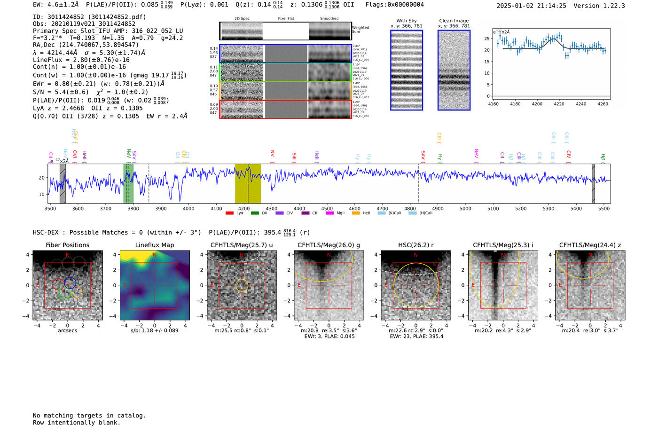658x448 pixels.
Task: Click the gray hatched band near 3545Å
Action: coord(63,184)
